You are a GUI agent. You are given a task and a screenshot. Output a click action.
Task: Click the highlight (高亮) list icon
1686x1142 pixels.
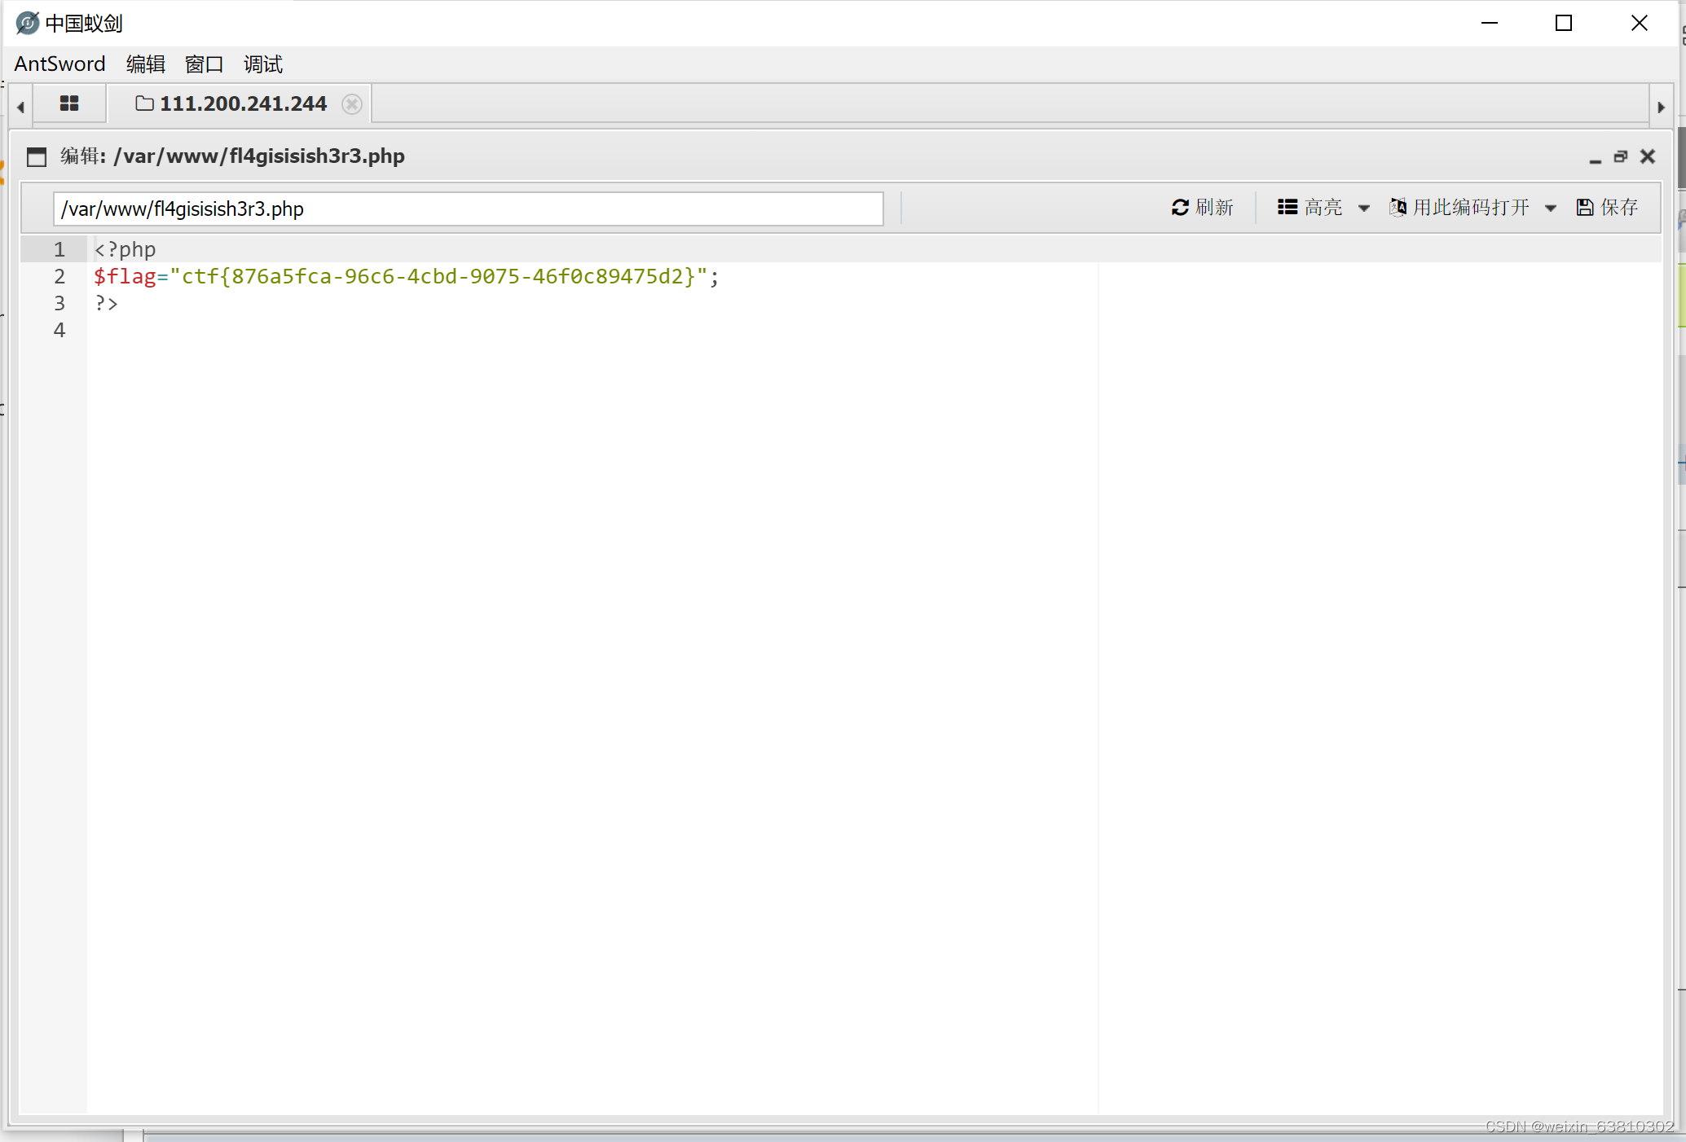(1288, 208)
